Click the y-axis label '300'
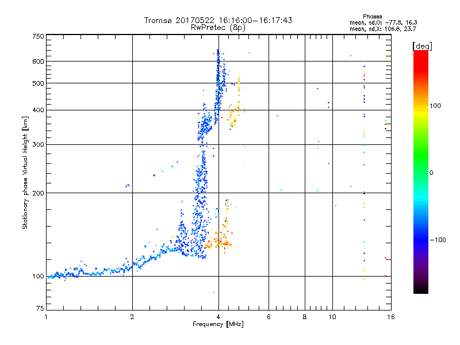 (38, 145)
